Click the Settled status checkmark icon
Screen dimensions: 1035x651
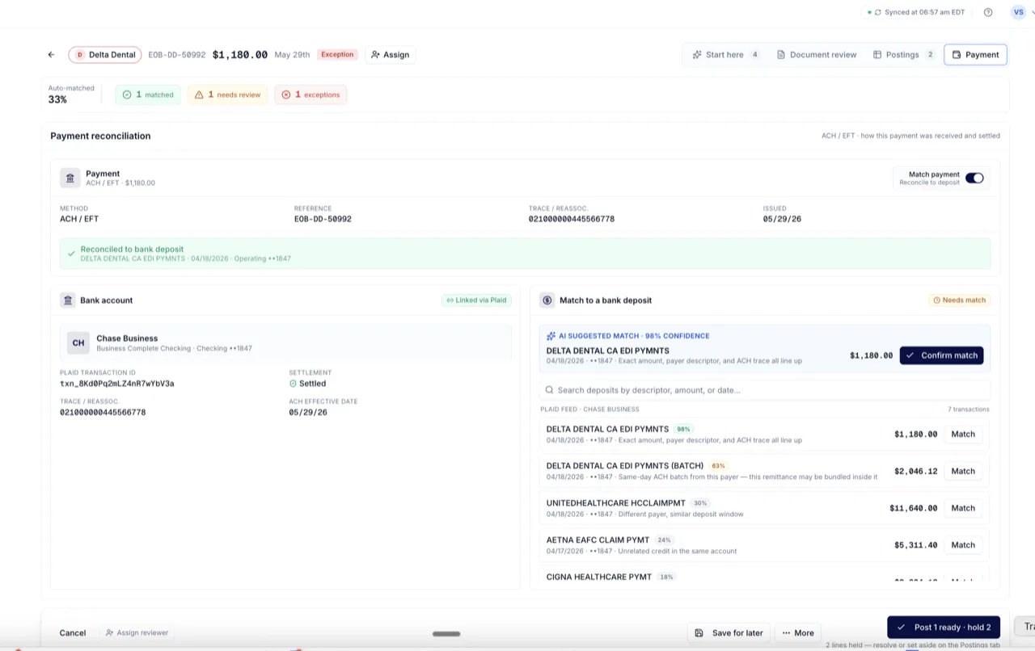294,384
